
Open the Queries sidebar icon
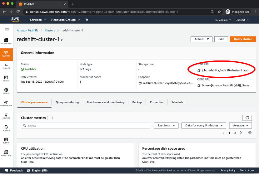point(6,66)
